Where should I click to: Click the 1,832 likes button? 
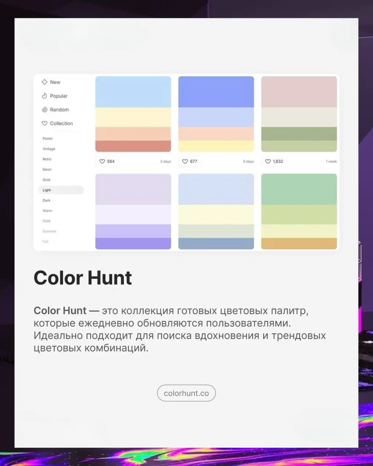point(274,161)
